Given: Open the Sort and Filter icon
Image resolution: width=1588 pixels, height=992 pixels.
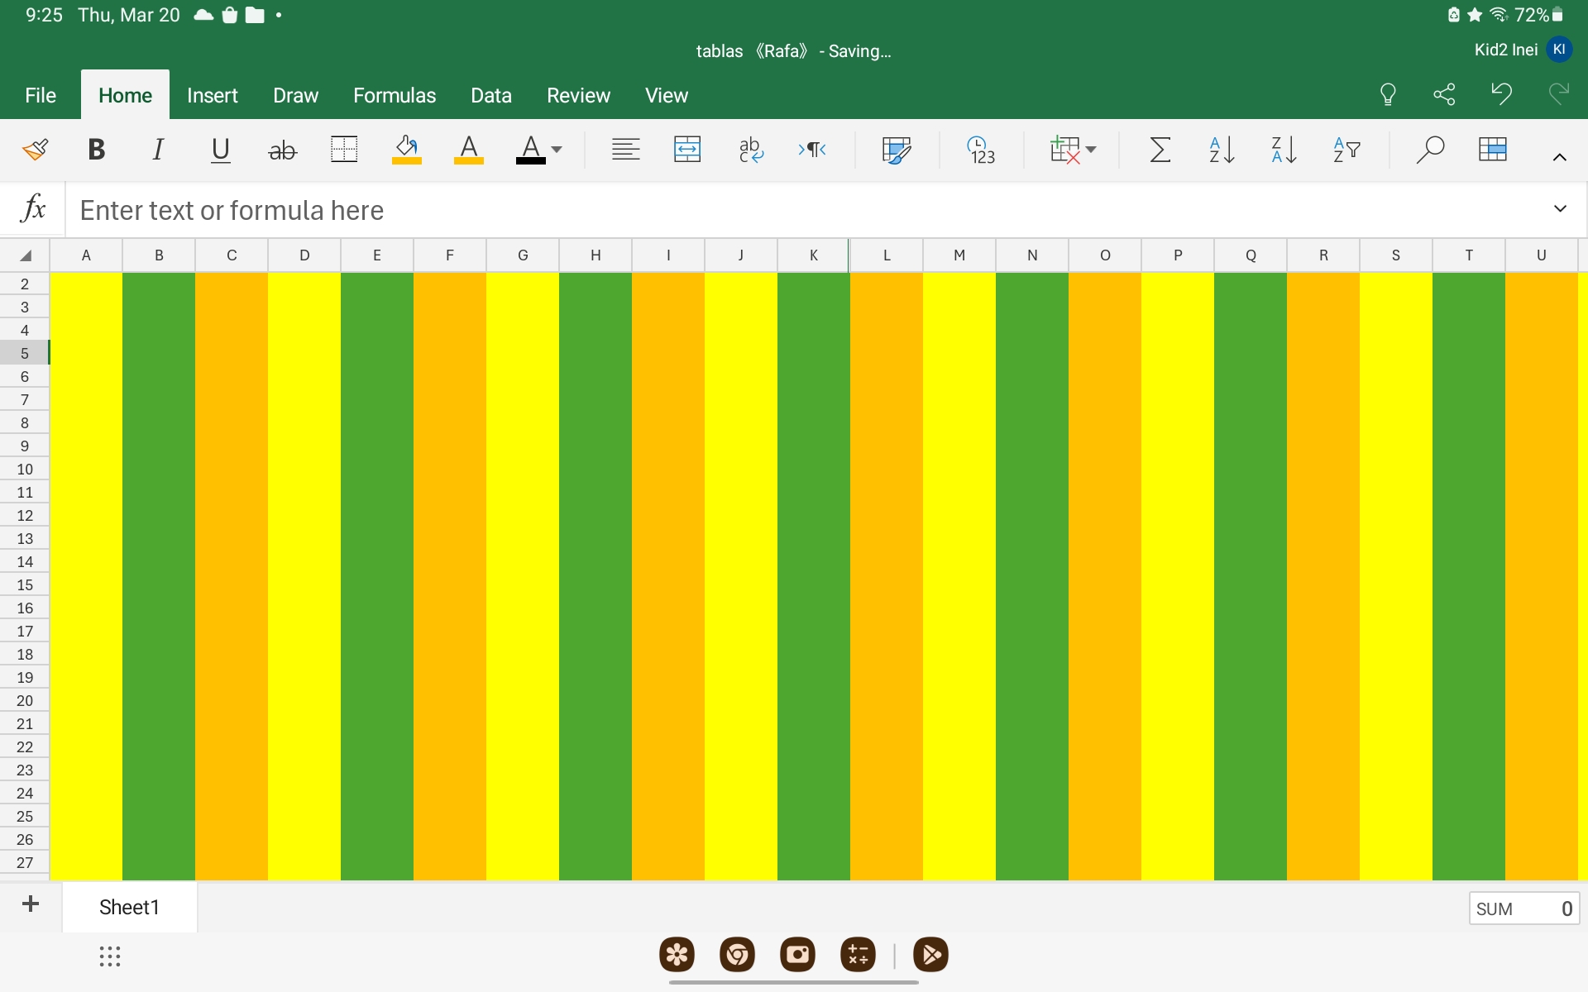Looking at the screenshot, I should click(1346, 150).
